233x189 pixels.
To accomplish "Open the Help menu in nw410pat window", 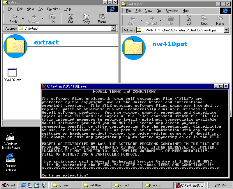I will click(x=186, y=11).
